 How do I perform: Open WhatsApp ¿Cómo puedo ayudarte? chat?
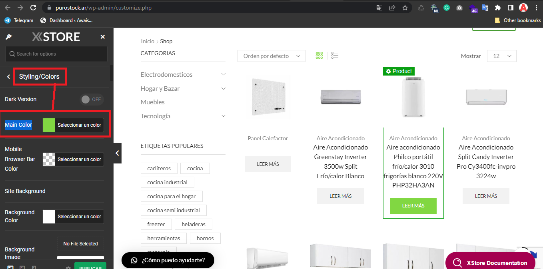168,260
